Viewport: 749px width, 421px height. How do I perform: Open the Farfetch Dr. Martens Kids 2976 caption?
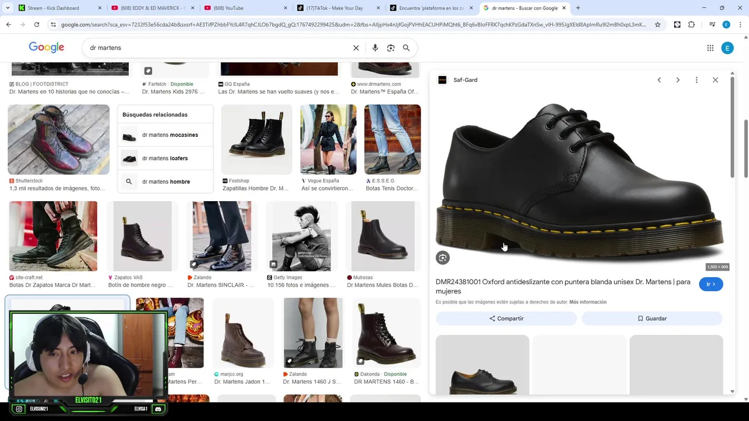(173, 92)
